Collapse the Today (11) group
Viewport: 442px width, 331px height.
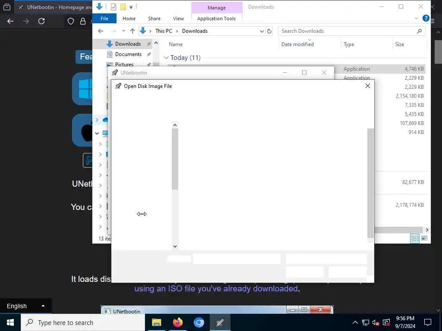[166, 58]
